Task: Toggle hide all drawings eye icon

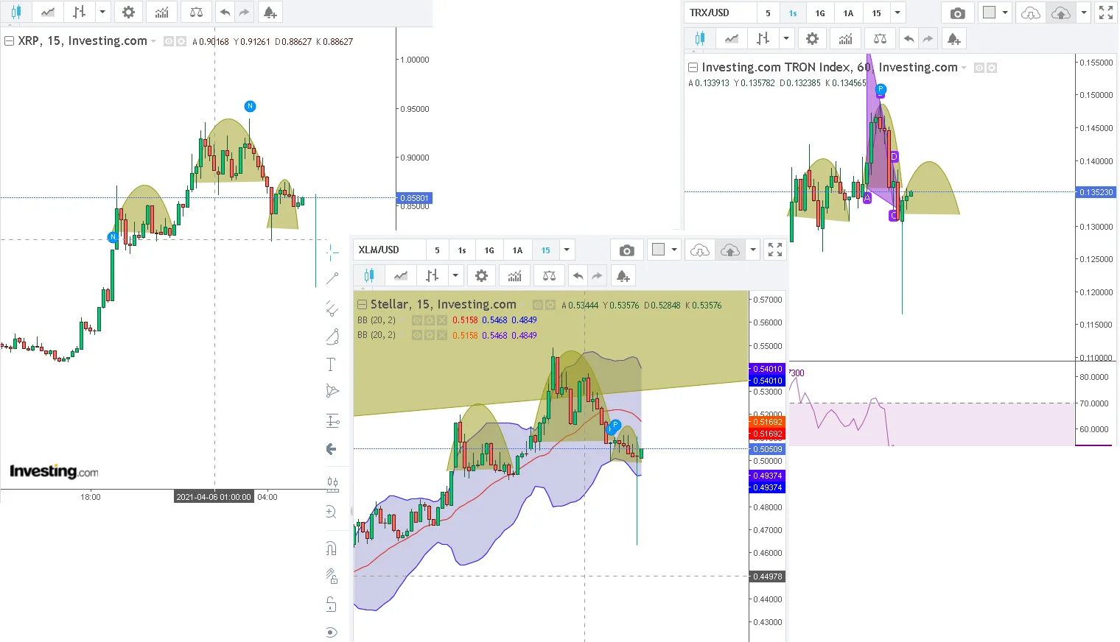Action: point(332,632)
